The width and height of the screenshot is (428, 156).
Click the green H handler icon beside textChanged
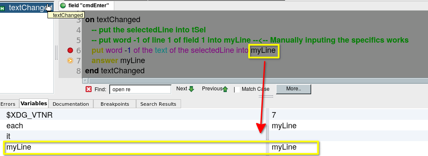pos(3,9)
